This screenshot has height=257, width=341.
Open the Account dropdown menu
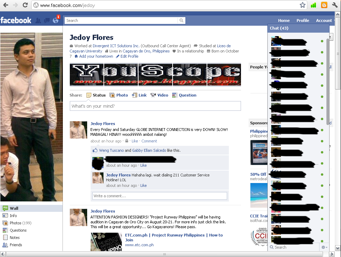[324, 20]
